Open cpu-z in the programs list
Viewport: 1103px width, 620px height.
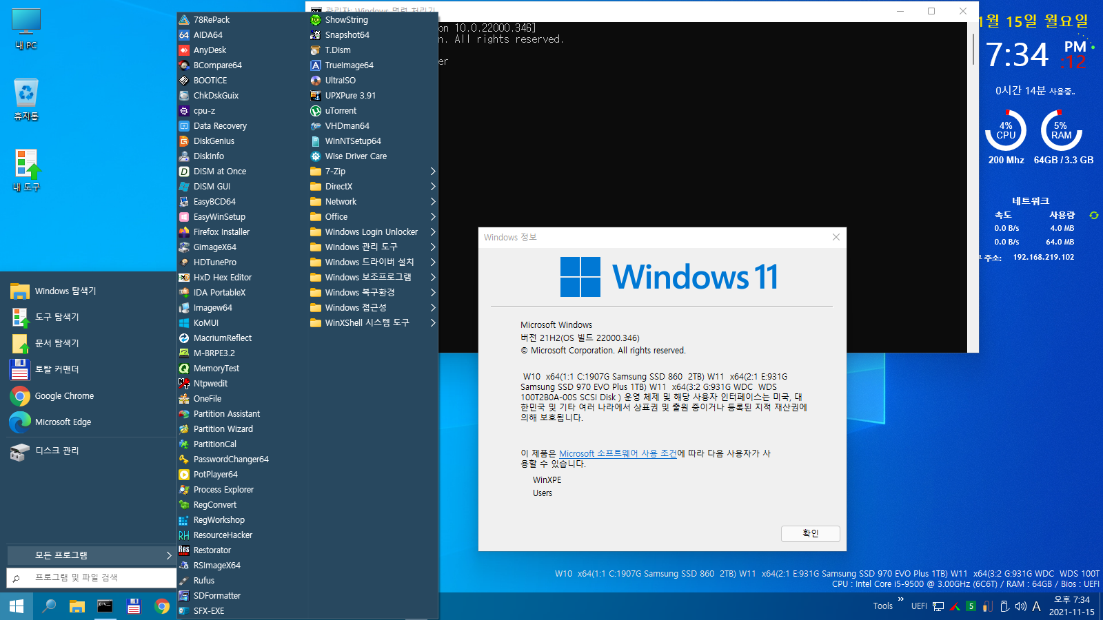[204, 111]
